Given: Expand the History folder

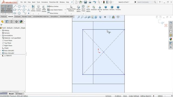Looking at the screenshot, I should [x=1, y=30].
